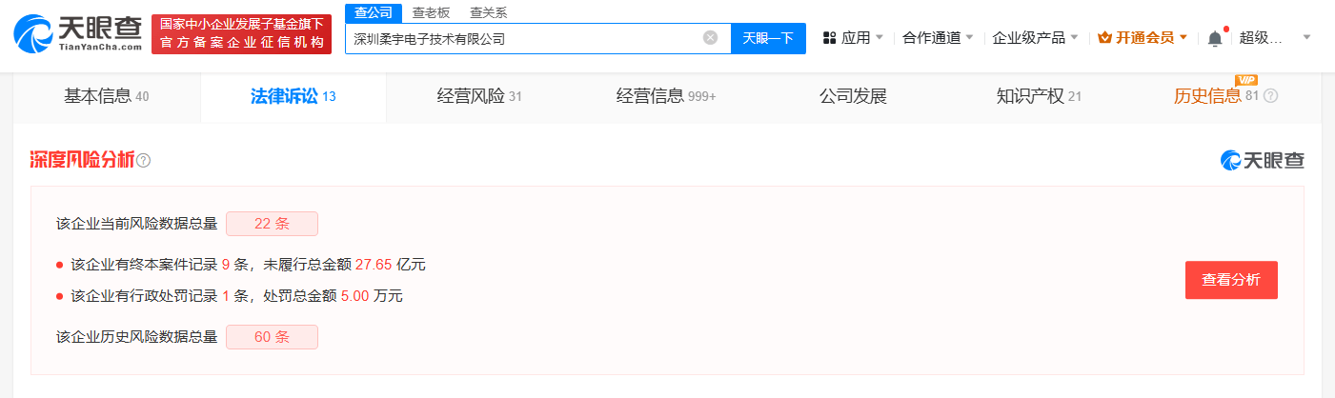Select the 法律诉讼 tab
The image size is (1335, 398).
tap(293, 96)
